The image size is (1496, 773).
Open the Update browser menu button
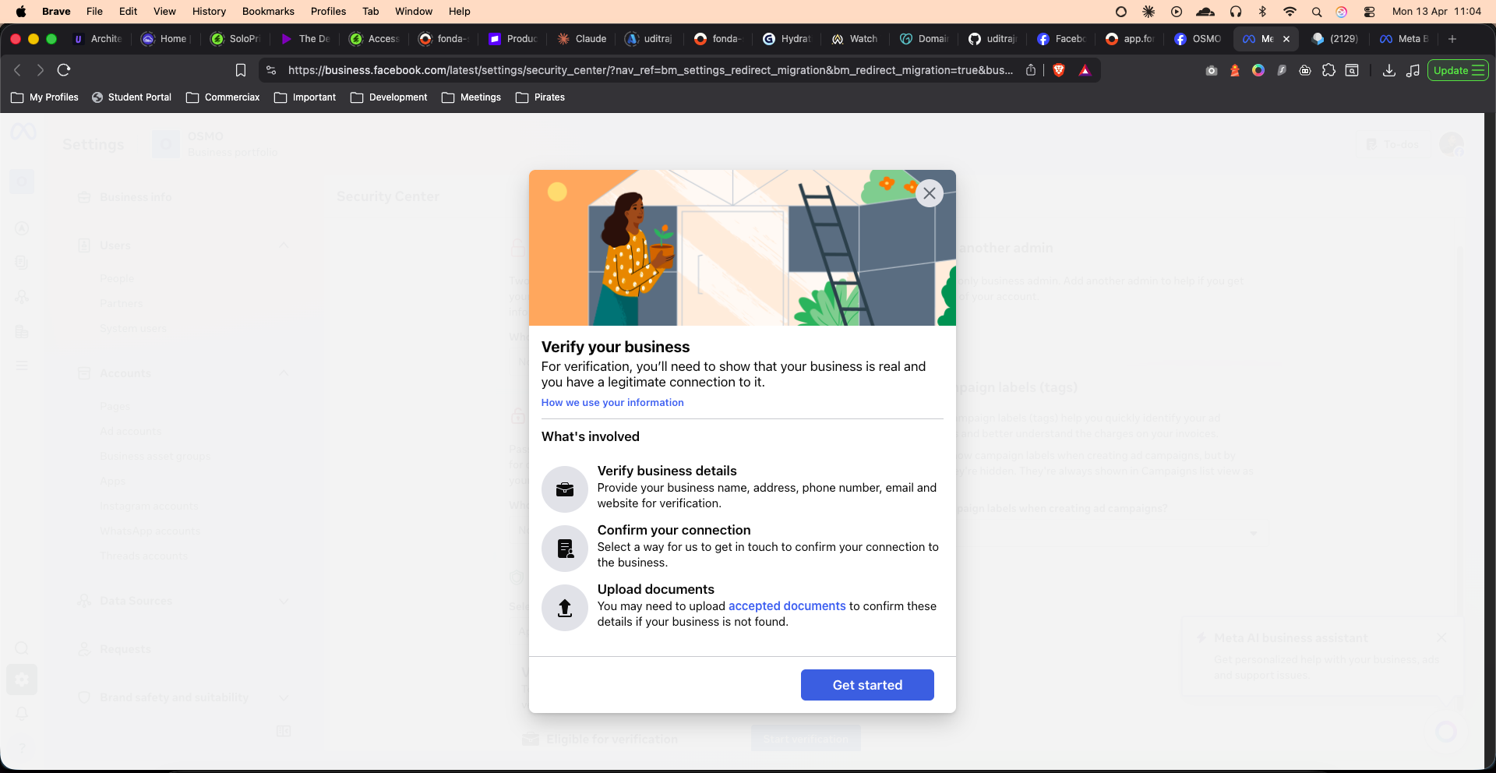click(x=1458, y=70)
